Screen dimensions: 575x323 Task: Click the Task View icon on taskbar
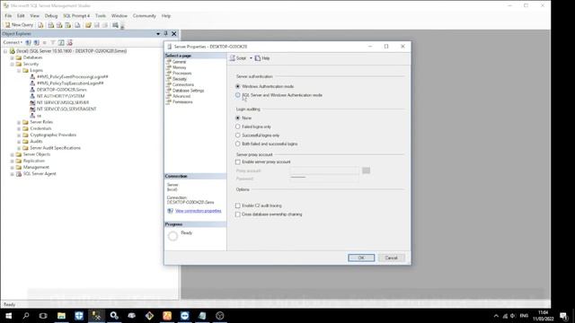[43, 316]
